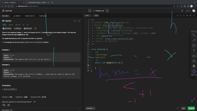Reload the page
Image resolution: width=197 pixels, height=111 pixels.
pos(9,6)
